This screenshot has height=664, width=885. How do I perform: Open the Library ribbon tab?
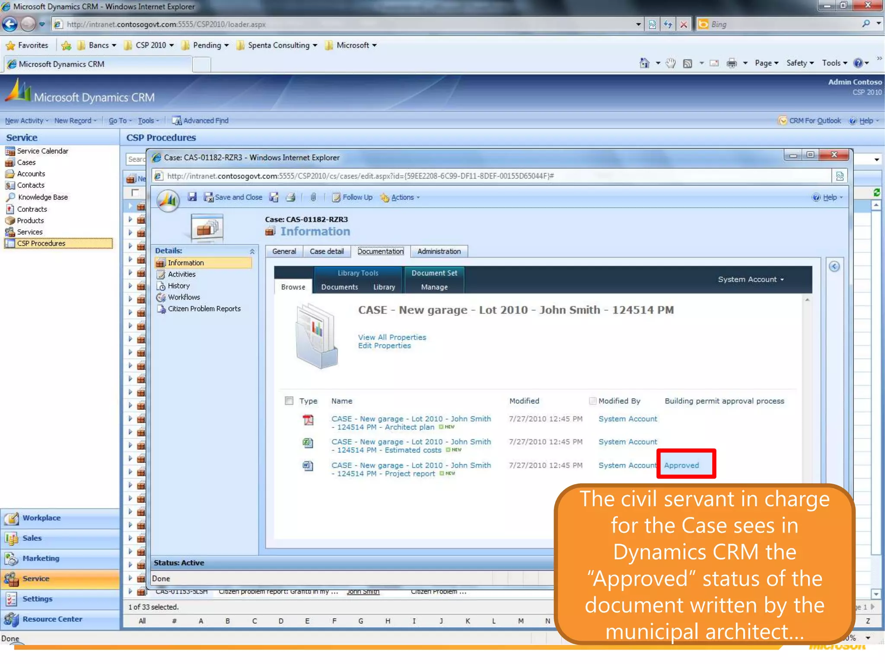tap(384, 287)
